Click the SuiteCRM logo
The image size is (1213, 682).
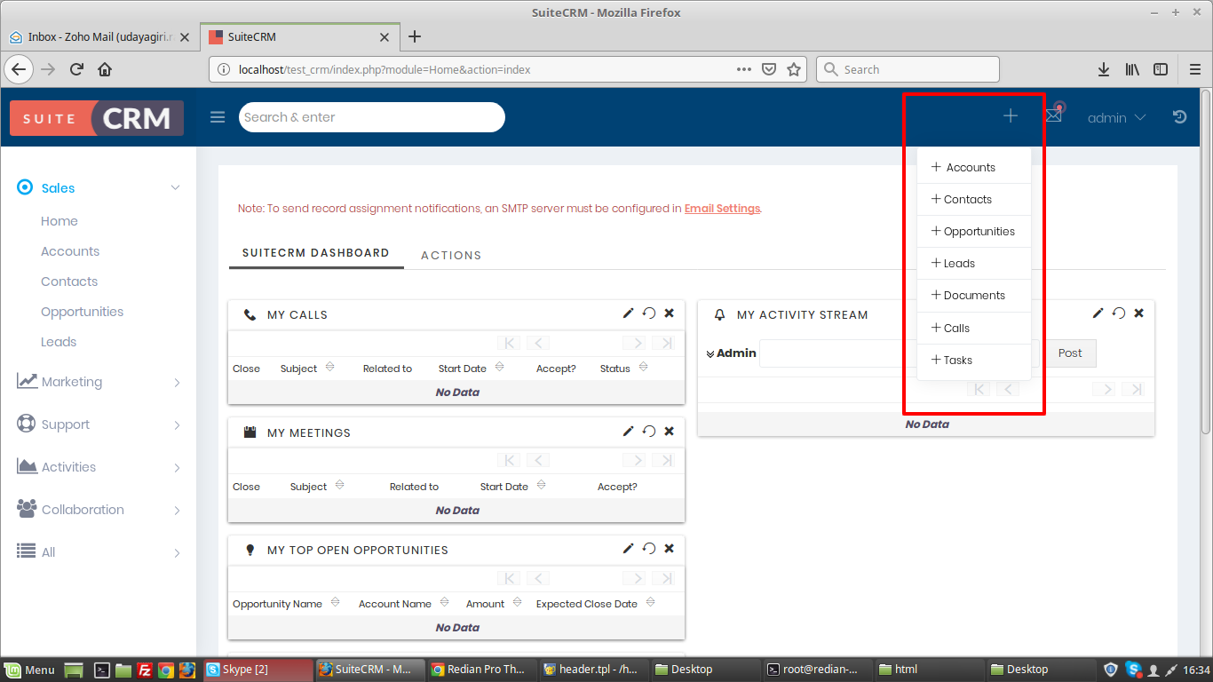pos(97,118)
